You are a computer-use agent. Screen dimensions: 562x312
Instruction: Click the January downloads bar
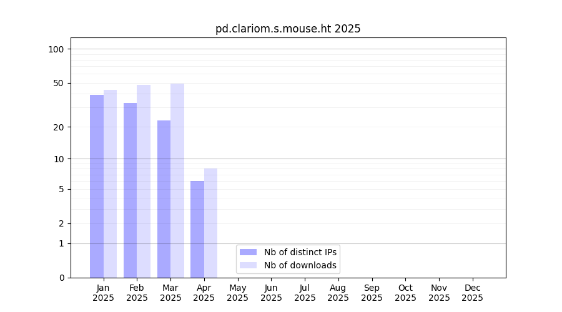(110, 183)
